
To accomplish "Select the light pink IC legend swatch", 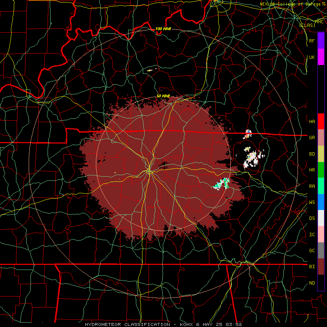I will pos(321,234).
